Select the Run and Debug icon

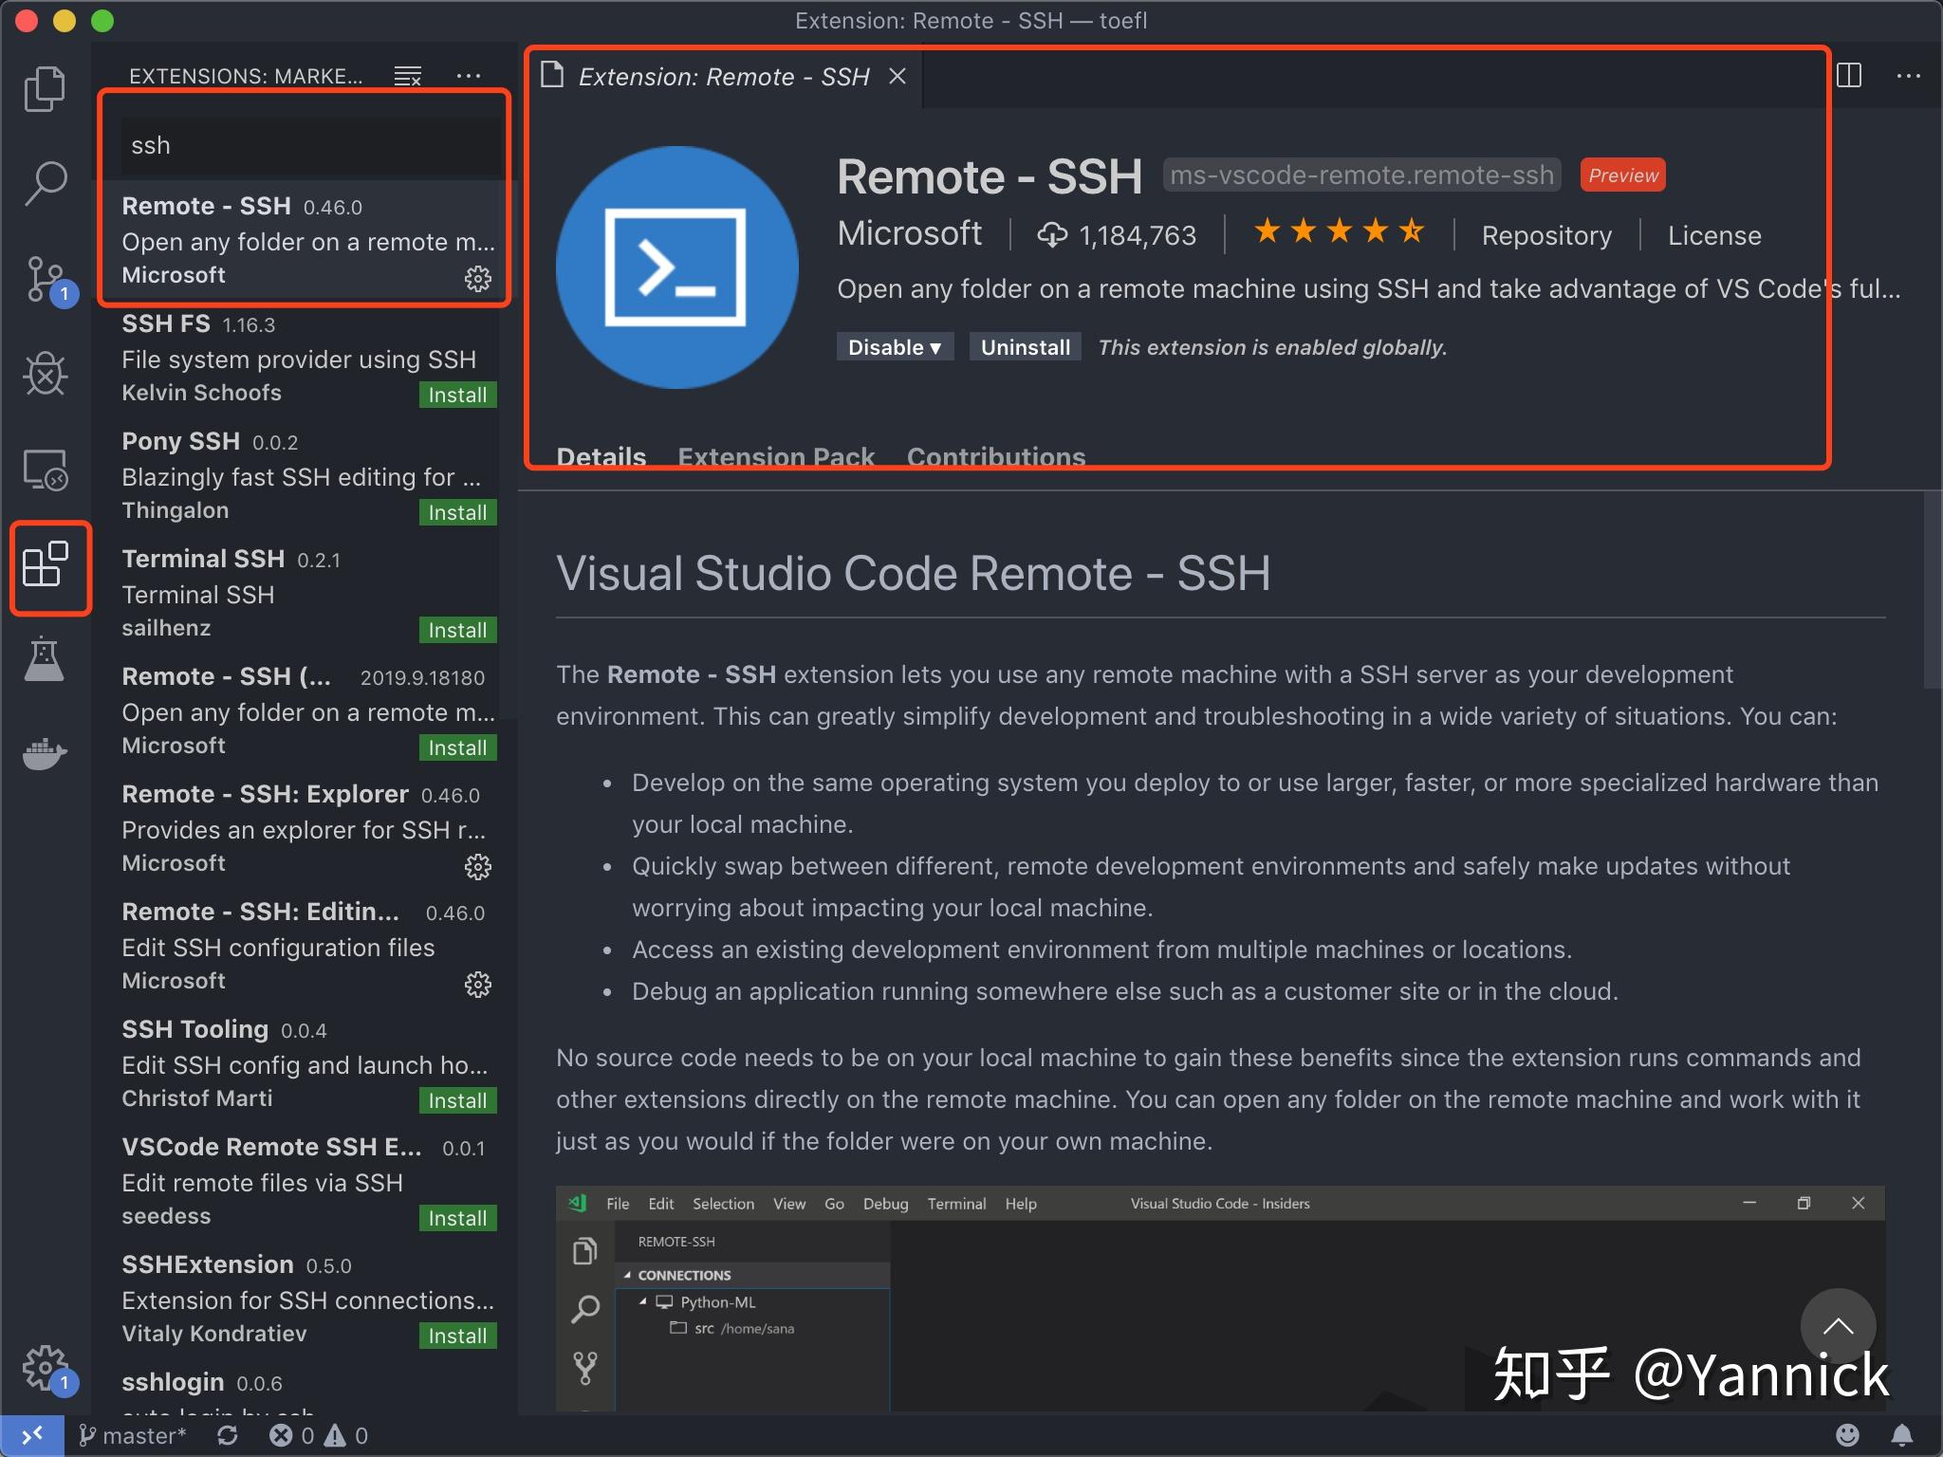tap(45, 374)
